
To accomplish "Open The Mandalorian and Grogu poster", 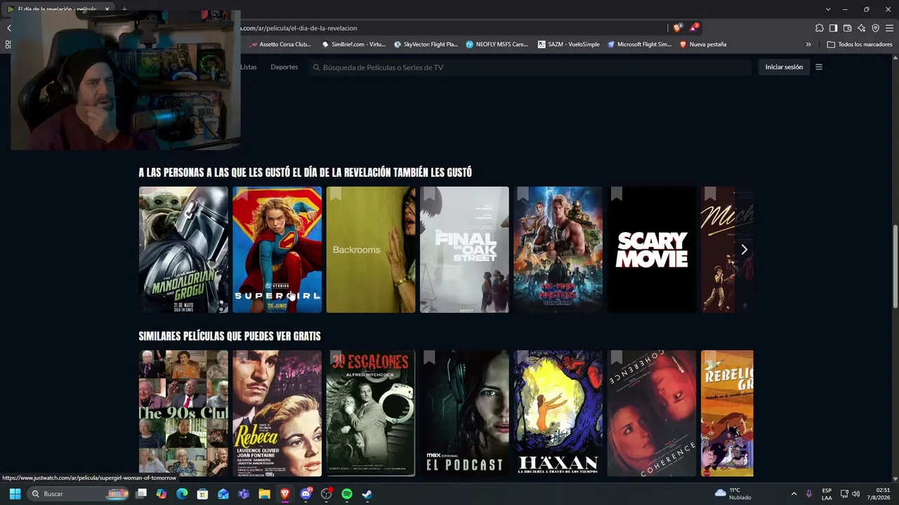I will 183,250.
